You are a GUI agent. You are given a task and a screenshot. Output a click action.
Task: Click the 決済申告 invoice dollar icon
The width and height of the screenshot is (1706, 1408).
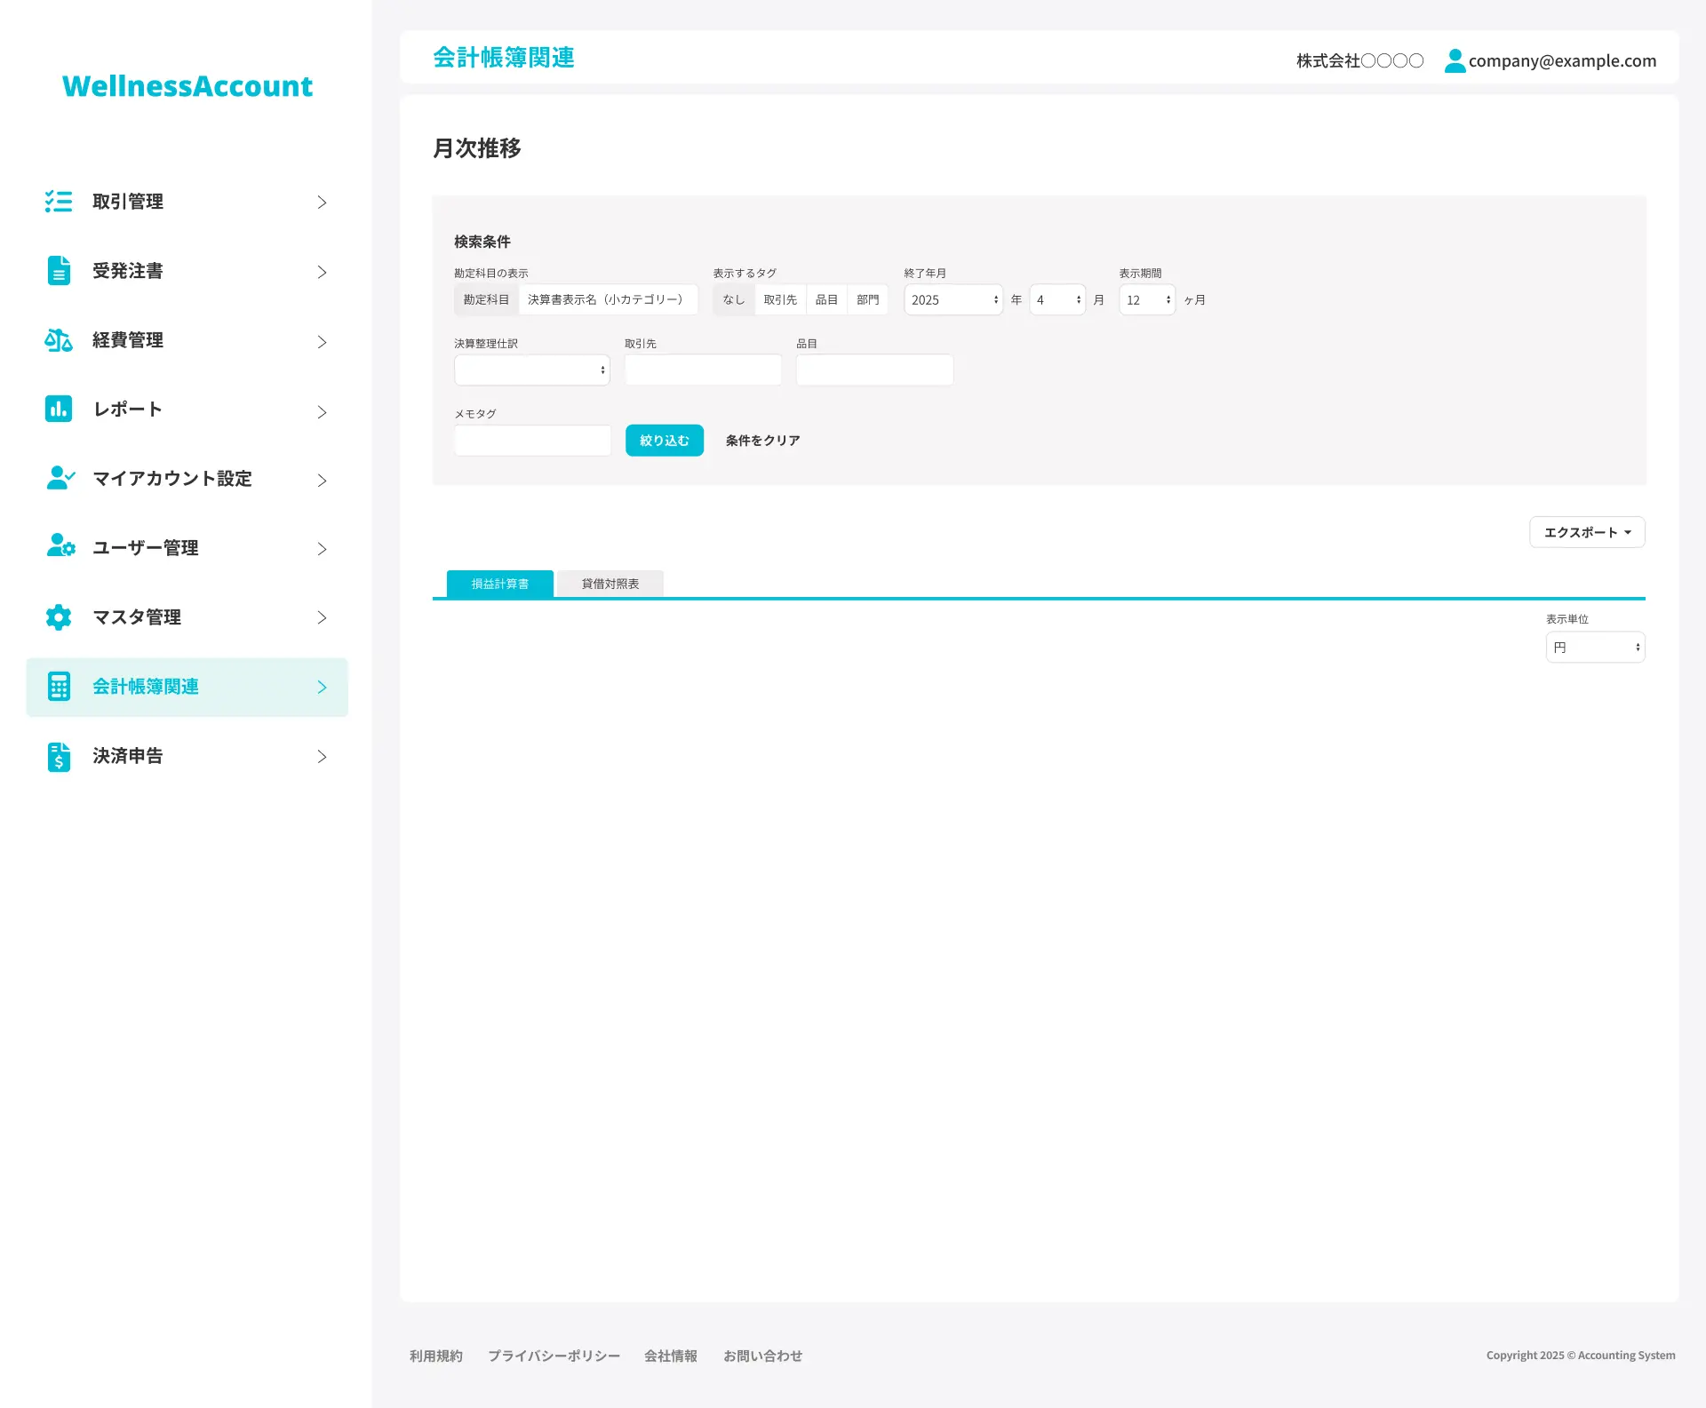pyautogui.click(x=59, y=756)
